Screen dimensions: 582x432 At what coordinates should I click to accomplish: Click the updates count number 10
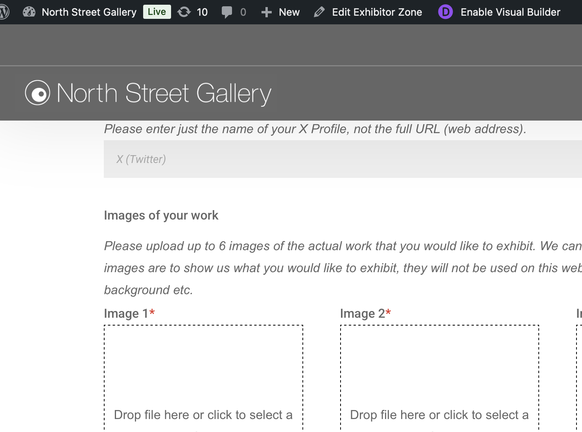click(x=202, y=12)
